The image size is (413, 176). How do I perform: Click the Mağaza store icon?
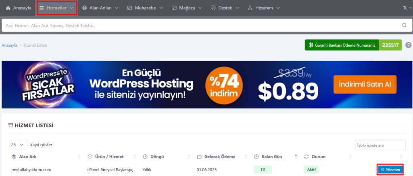pos(174,8)
